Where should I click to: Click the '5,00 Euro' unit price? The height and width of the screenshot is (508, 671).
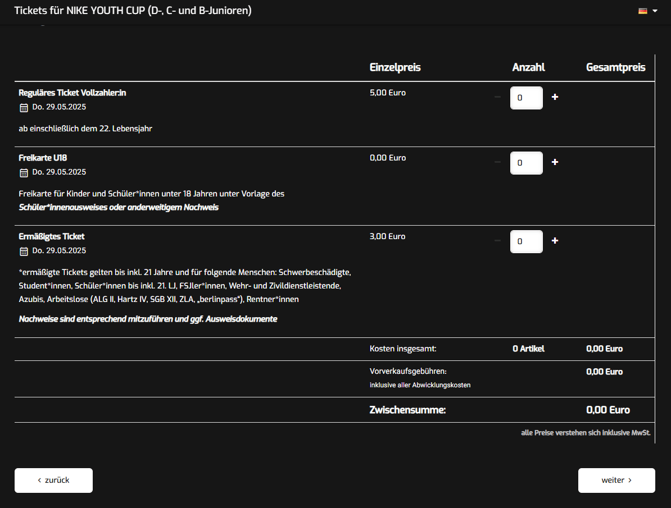(388, 93)
